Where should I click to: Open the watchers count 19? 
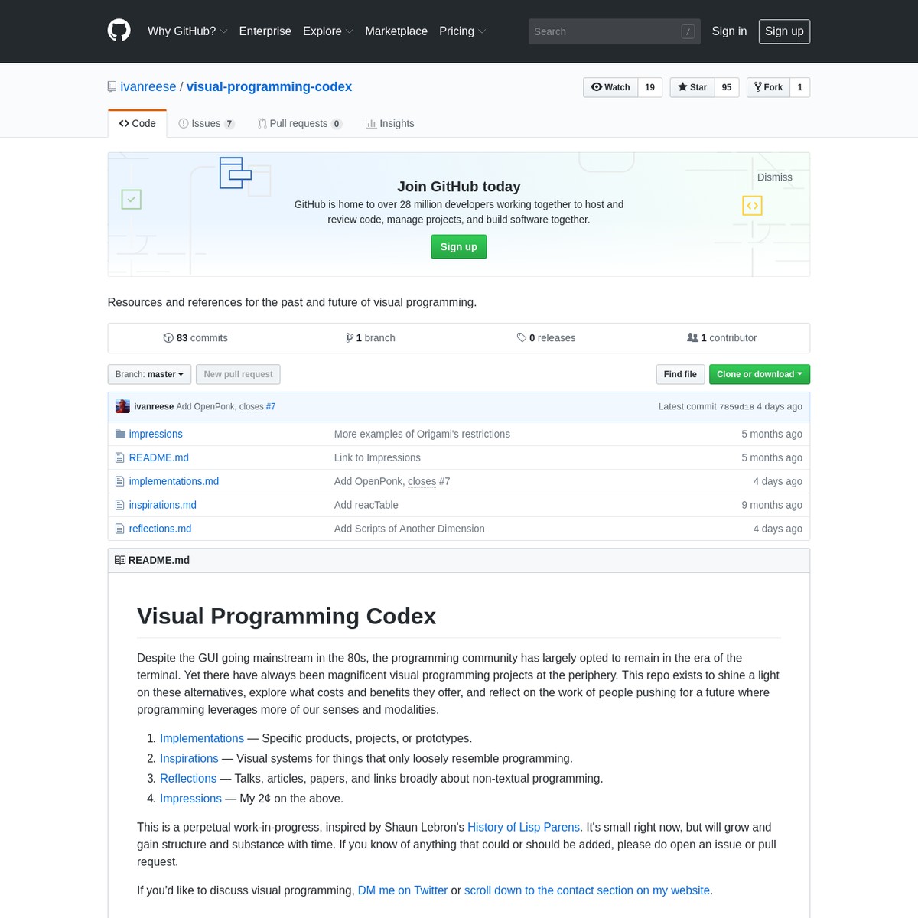[x=649, y=87]
